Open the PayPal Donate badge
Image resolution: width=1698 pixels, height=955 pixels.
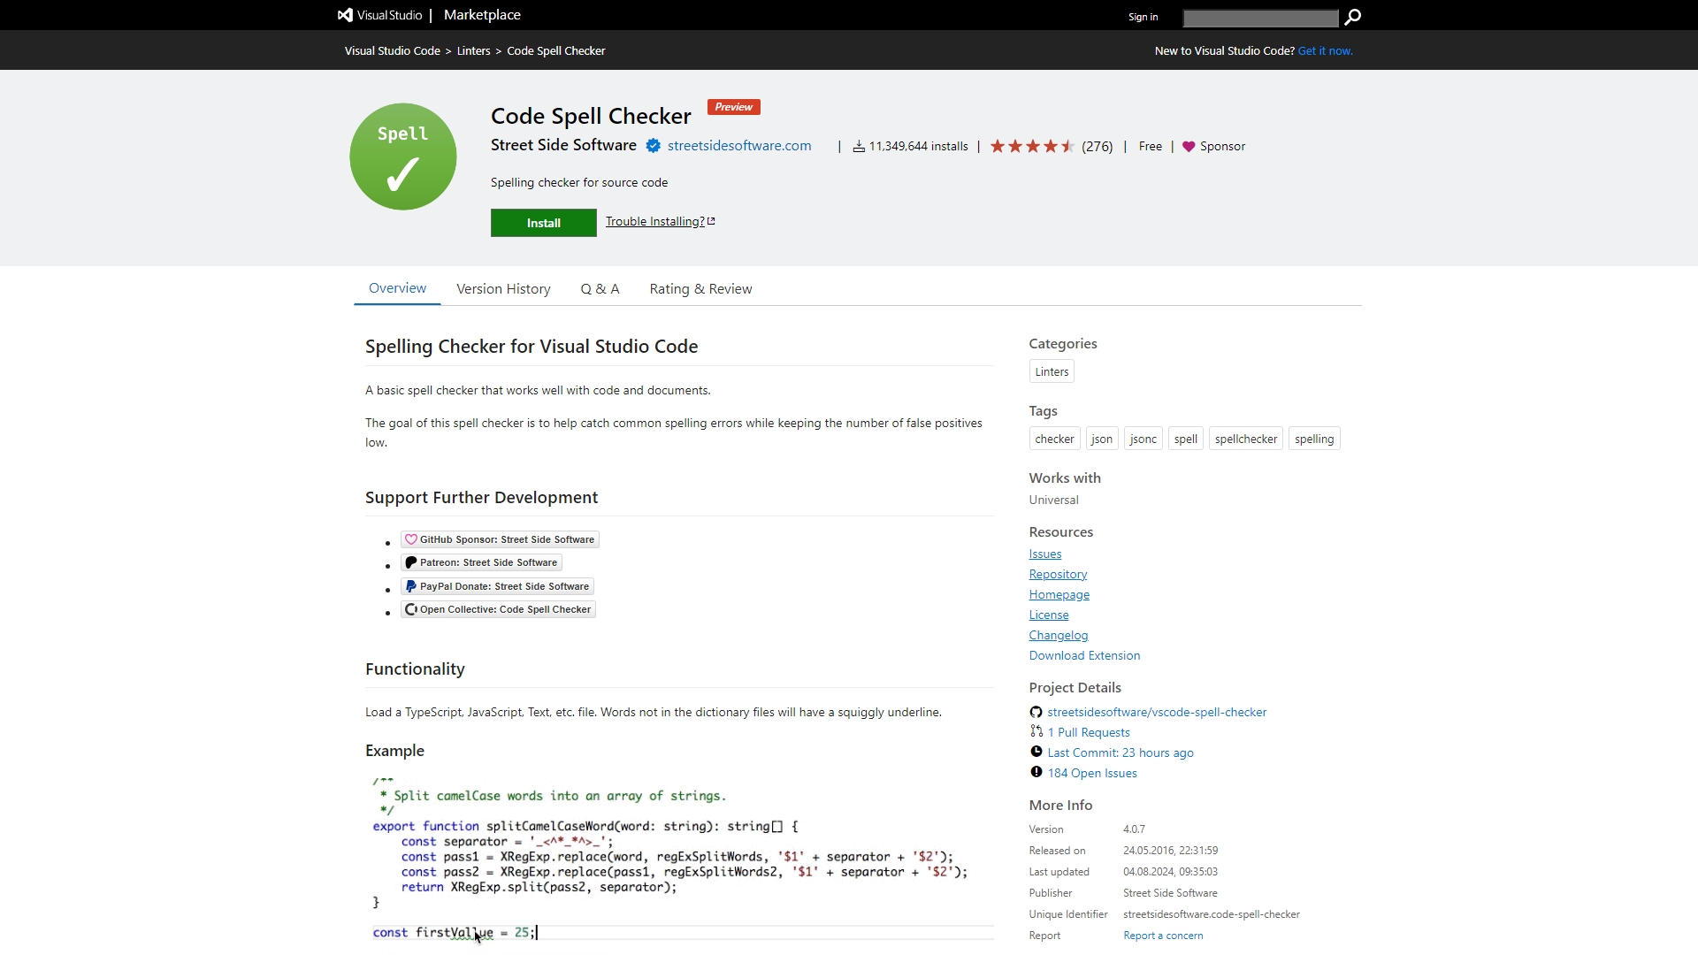click(x=497, y=586)
